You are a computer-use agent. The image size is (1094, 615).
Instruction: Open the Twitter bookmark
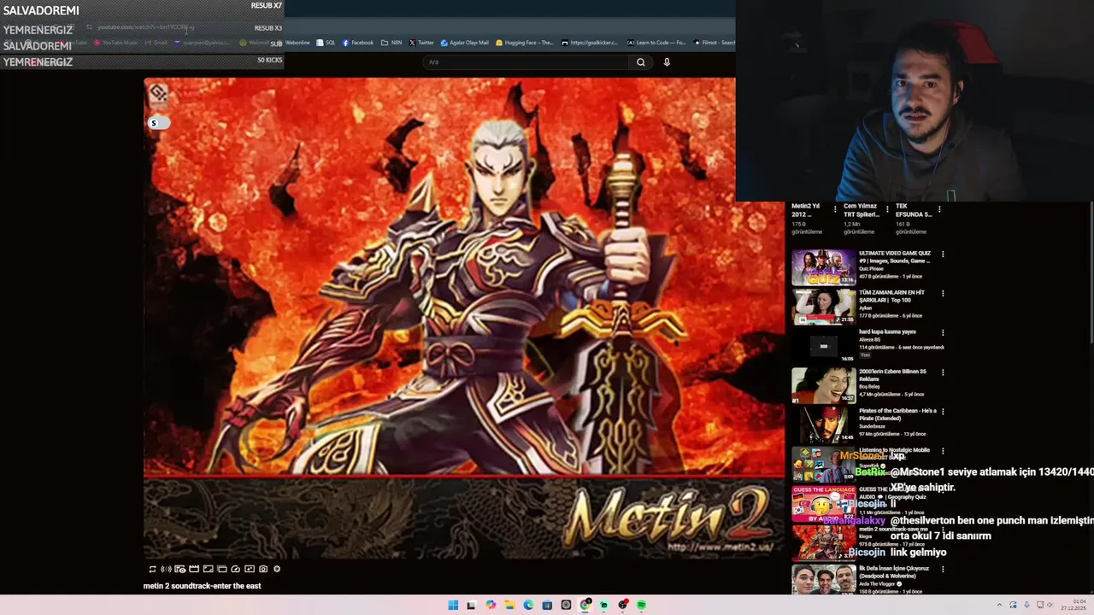point(421,43)
